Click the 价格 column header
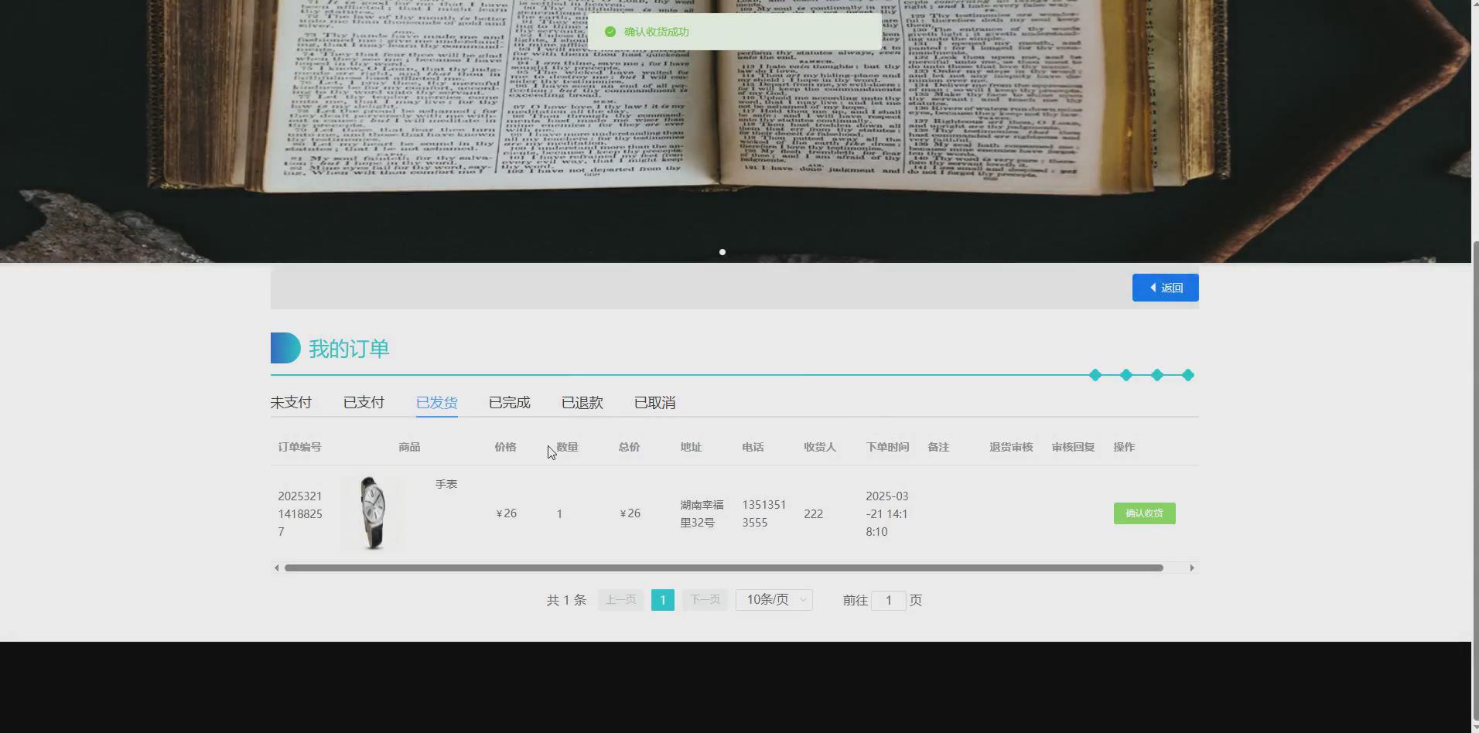The height and width of the screenshot is (733, 1479). [505, 447]
